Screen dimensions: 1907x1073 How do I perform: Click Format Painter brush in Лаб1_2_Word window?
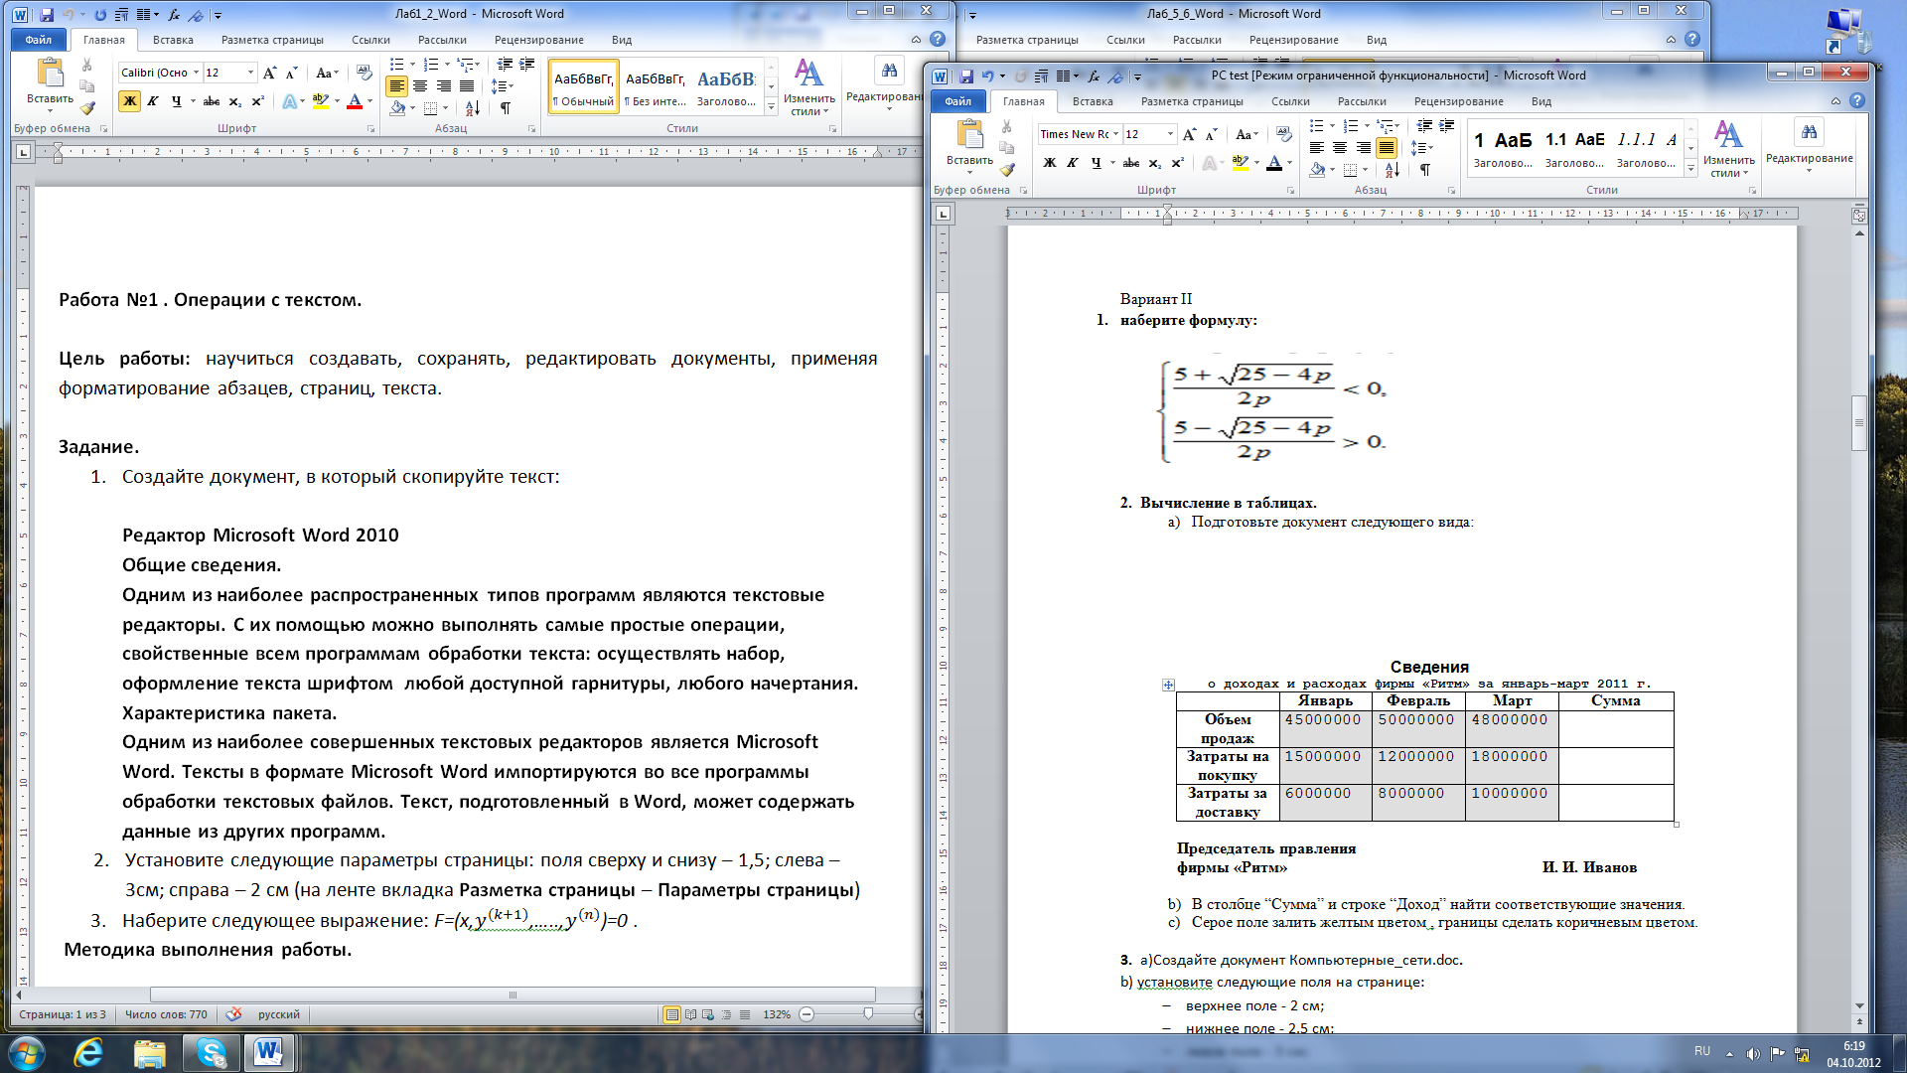(x=87, y=107)
